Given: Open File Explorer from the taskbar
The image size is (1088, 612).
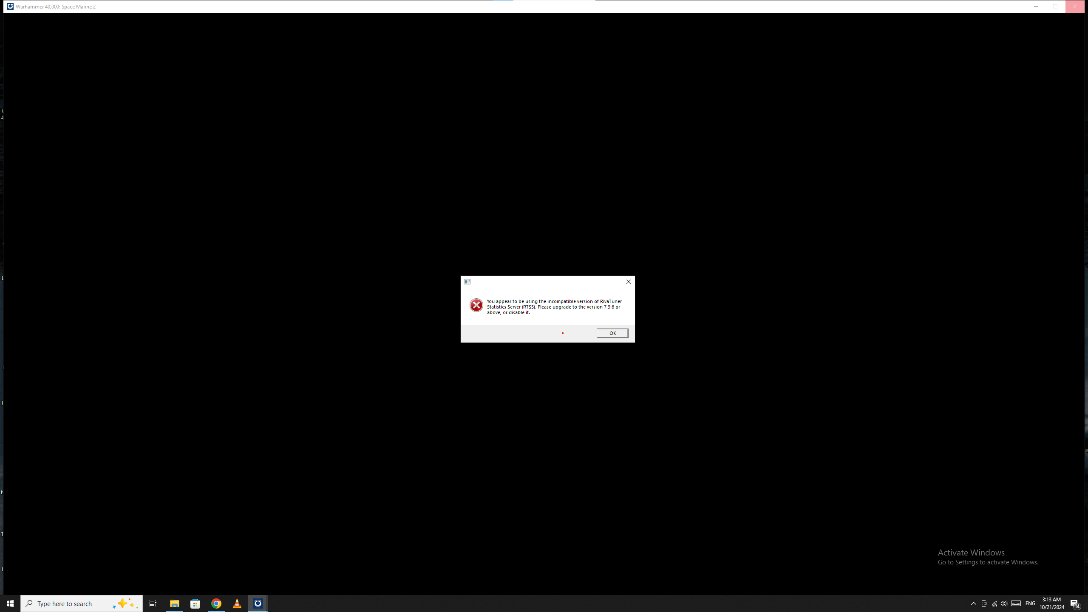Looking at the screenshot, I should [174, 603].
